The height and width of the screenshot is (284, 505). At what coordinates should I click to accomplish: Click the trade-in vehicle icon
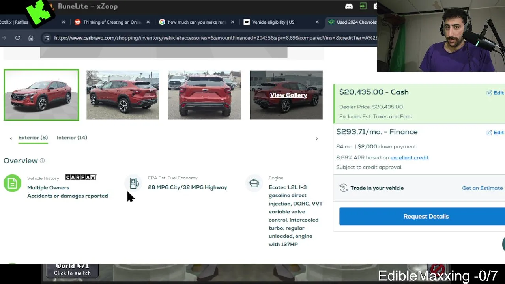pos(344,188)
